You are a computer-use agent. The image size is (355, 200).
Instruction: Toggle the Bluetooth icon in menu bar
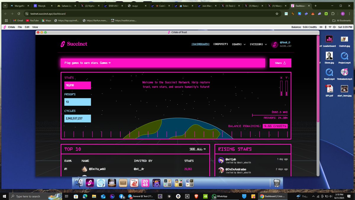(325, 27)
